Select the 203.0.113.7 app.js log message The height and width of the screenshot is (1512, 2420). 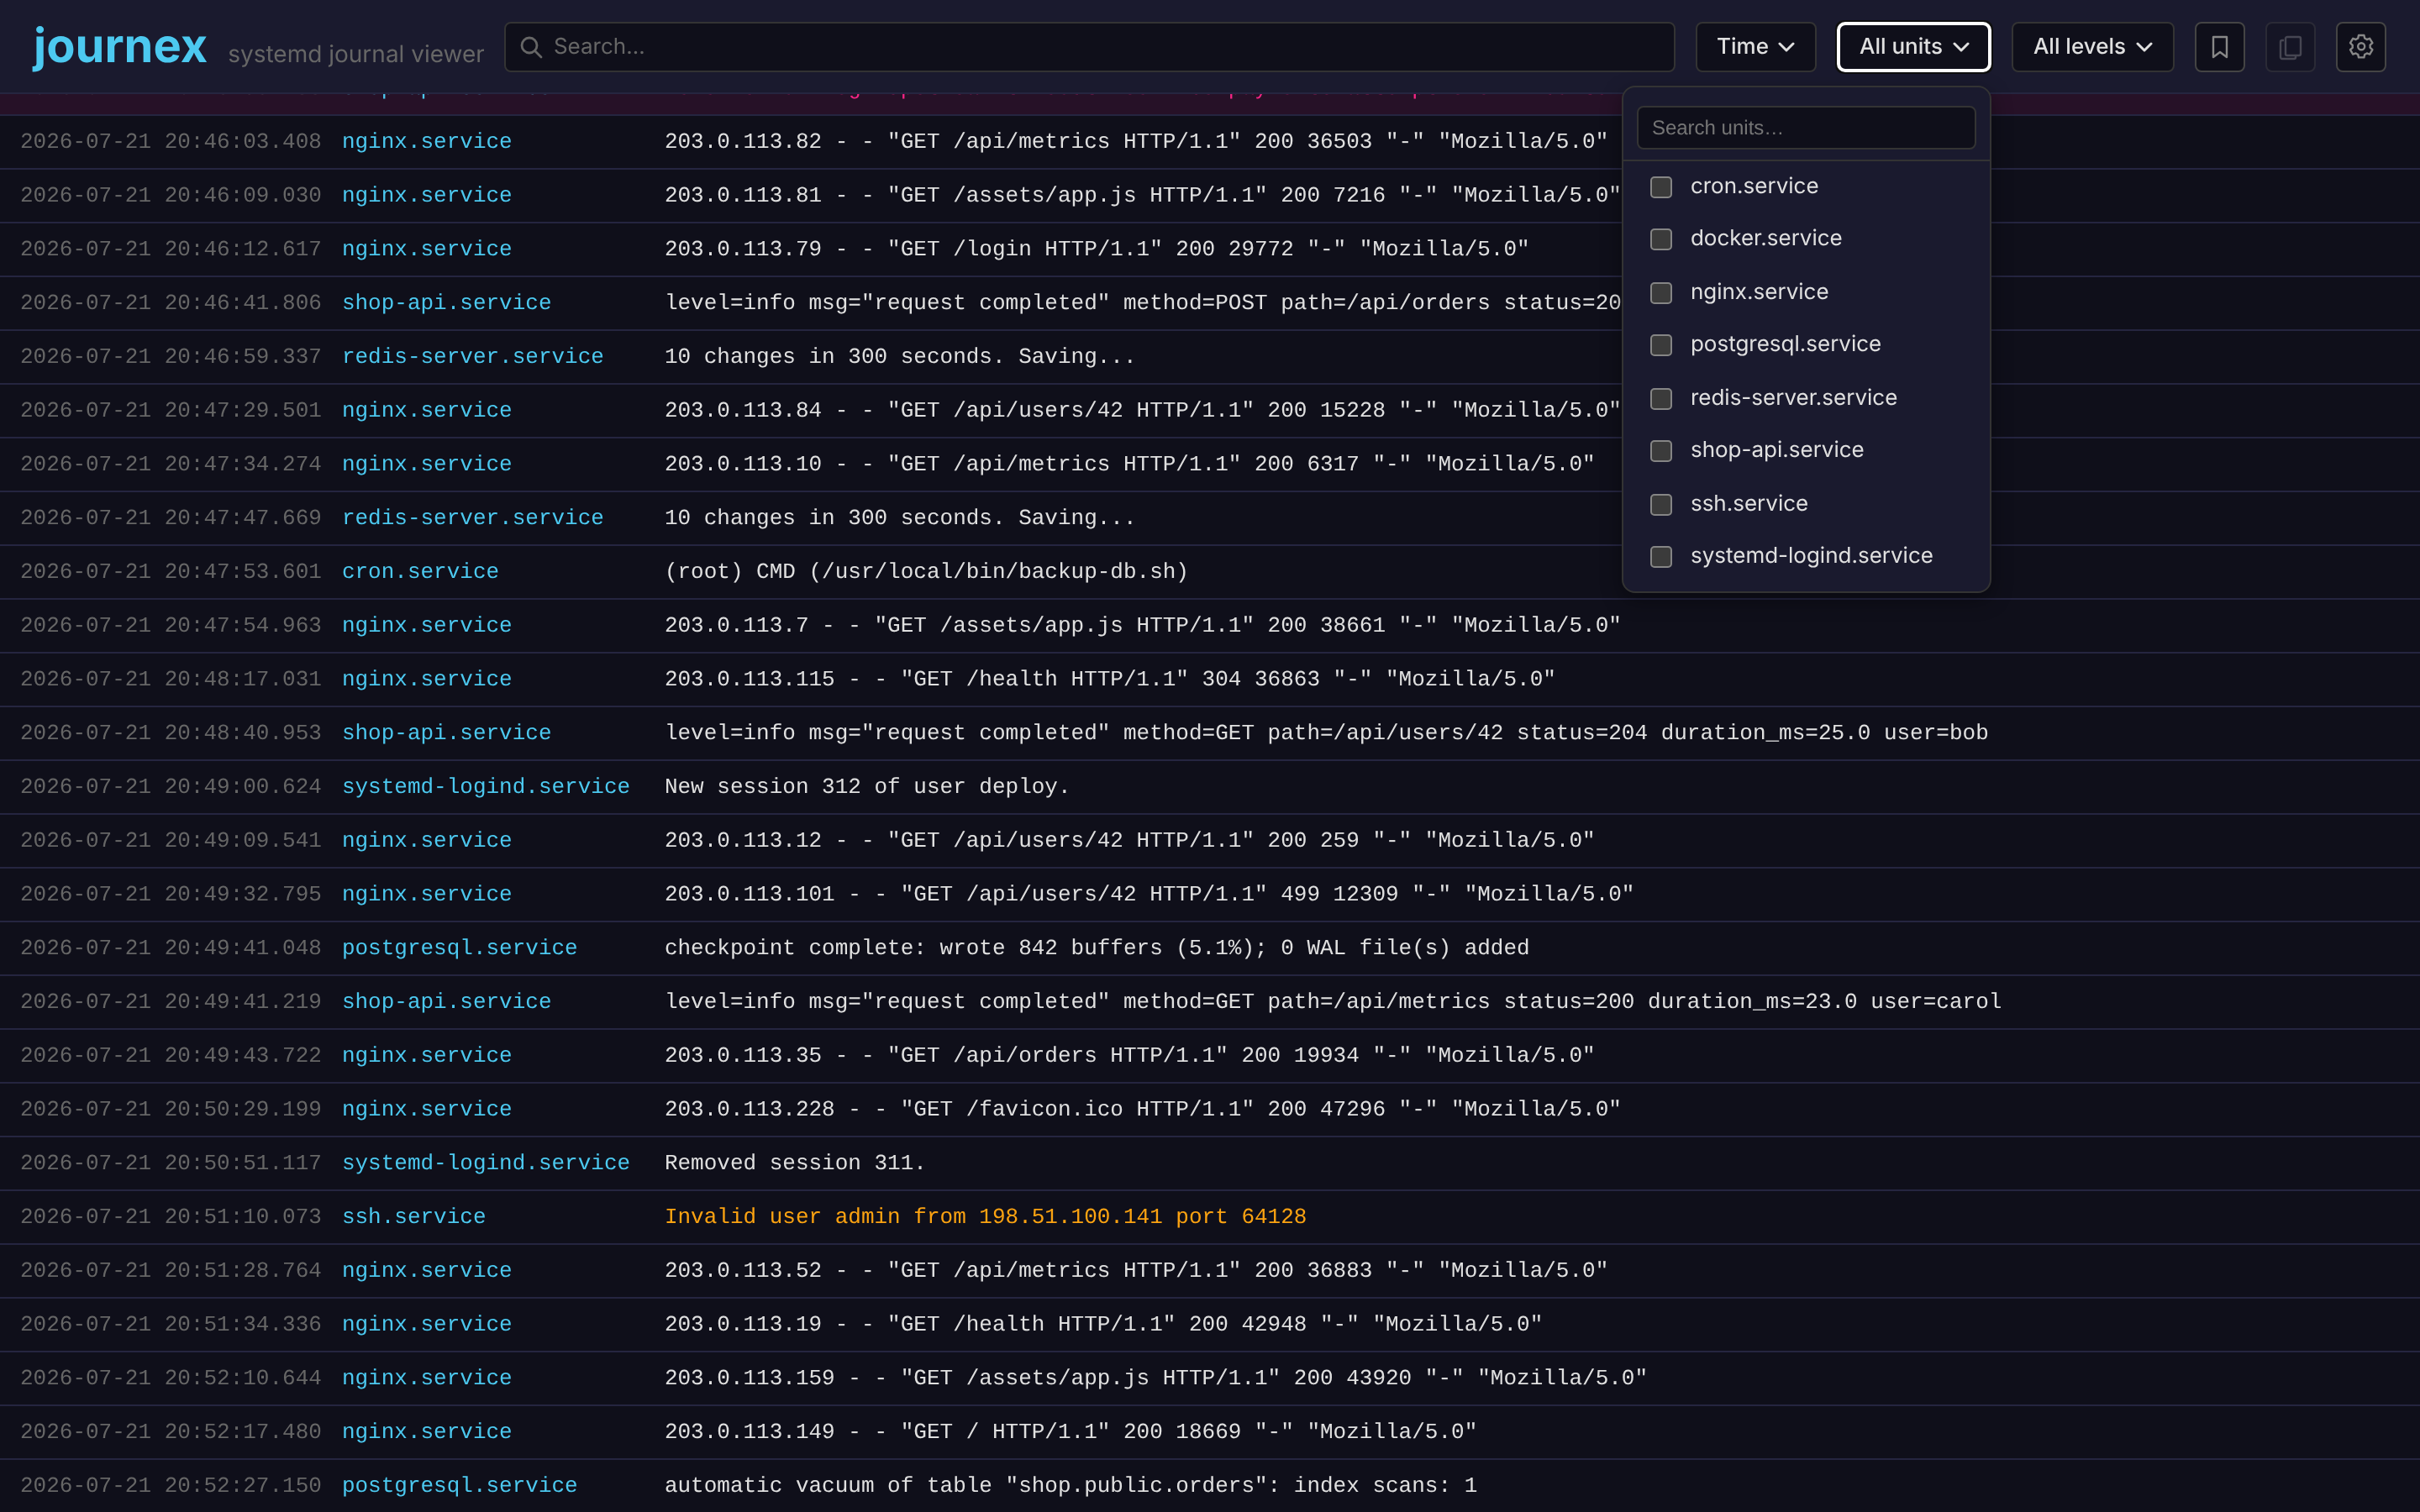1142,626
